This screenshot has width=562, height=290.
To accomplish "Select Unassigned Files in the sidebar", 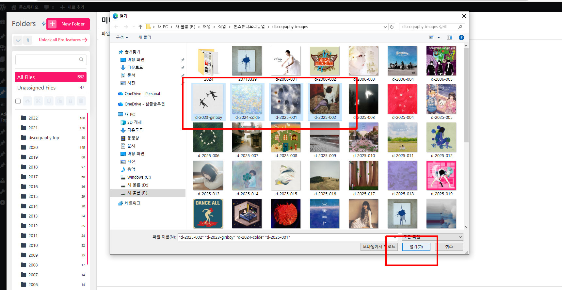I will point(37,88).
